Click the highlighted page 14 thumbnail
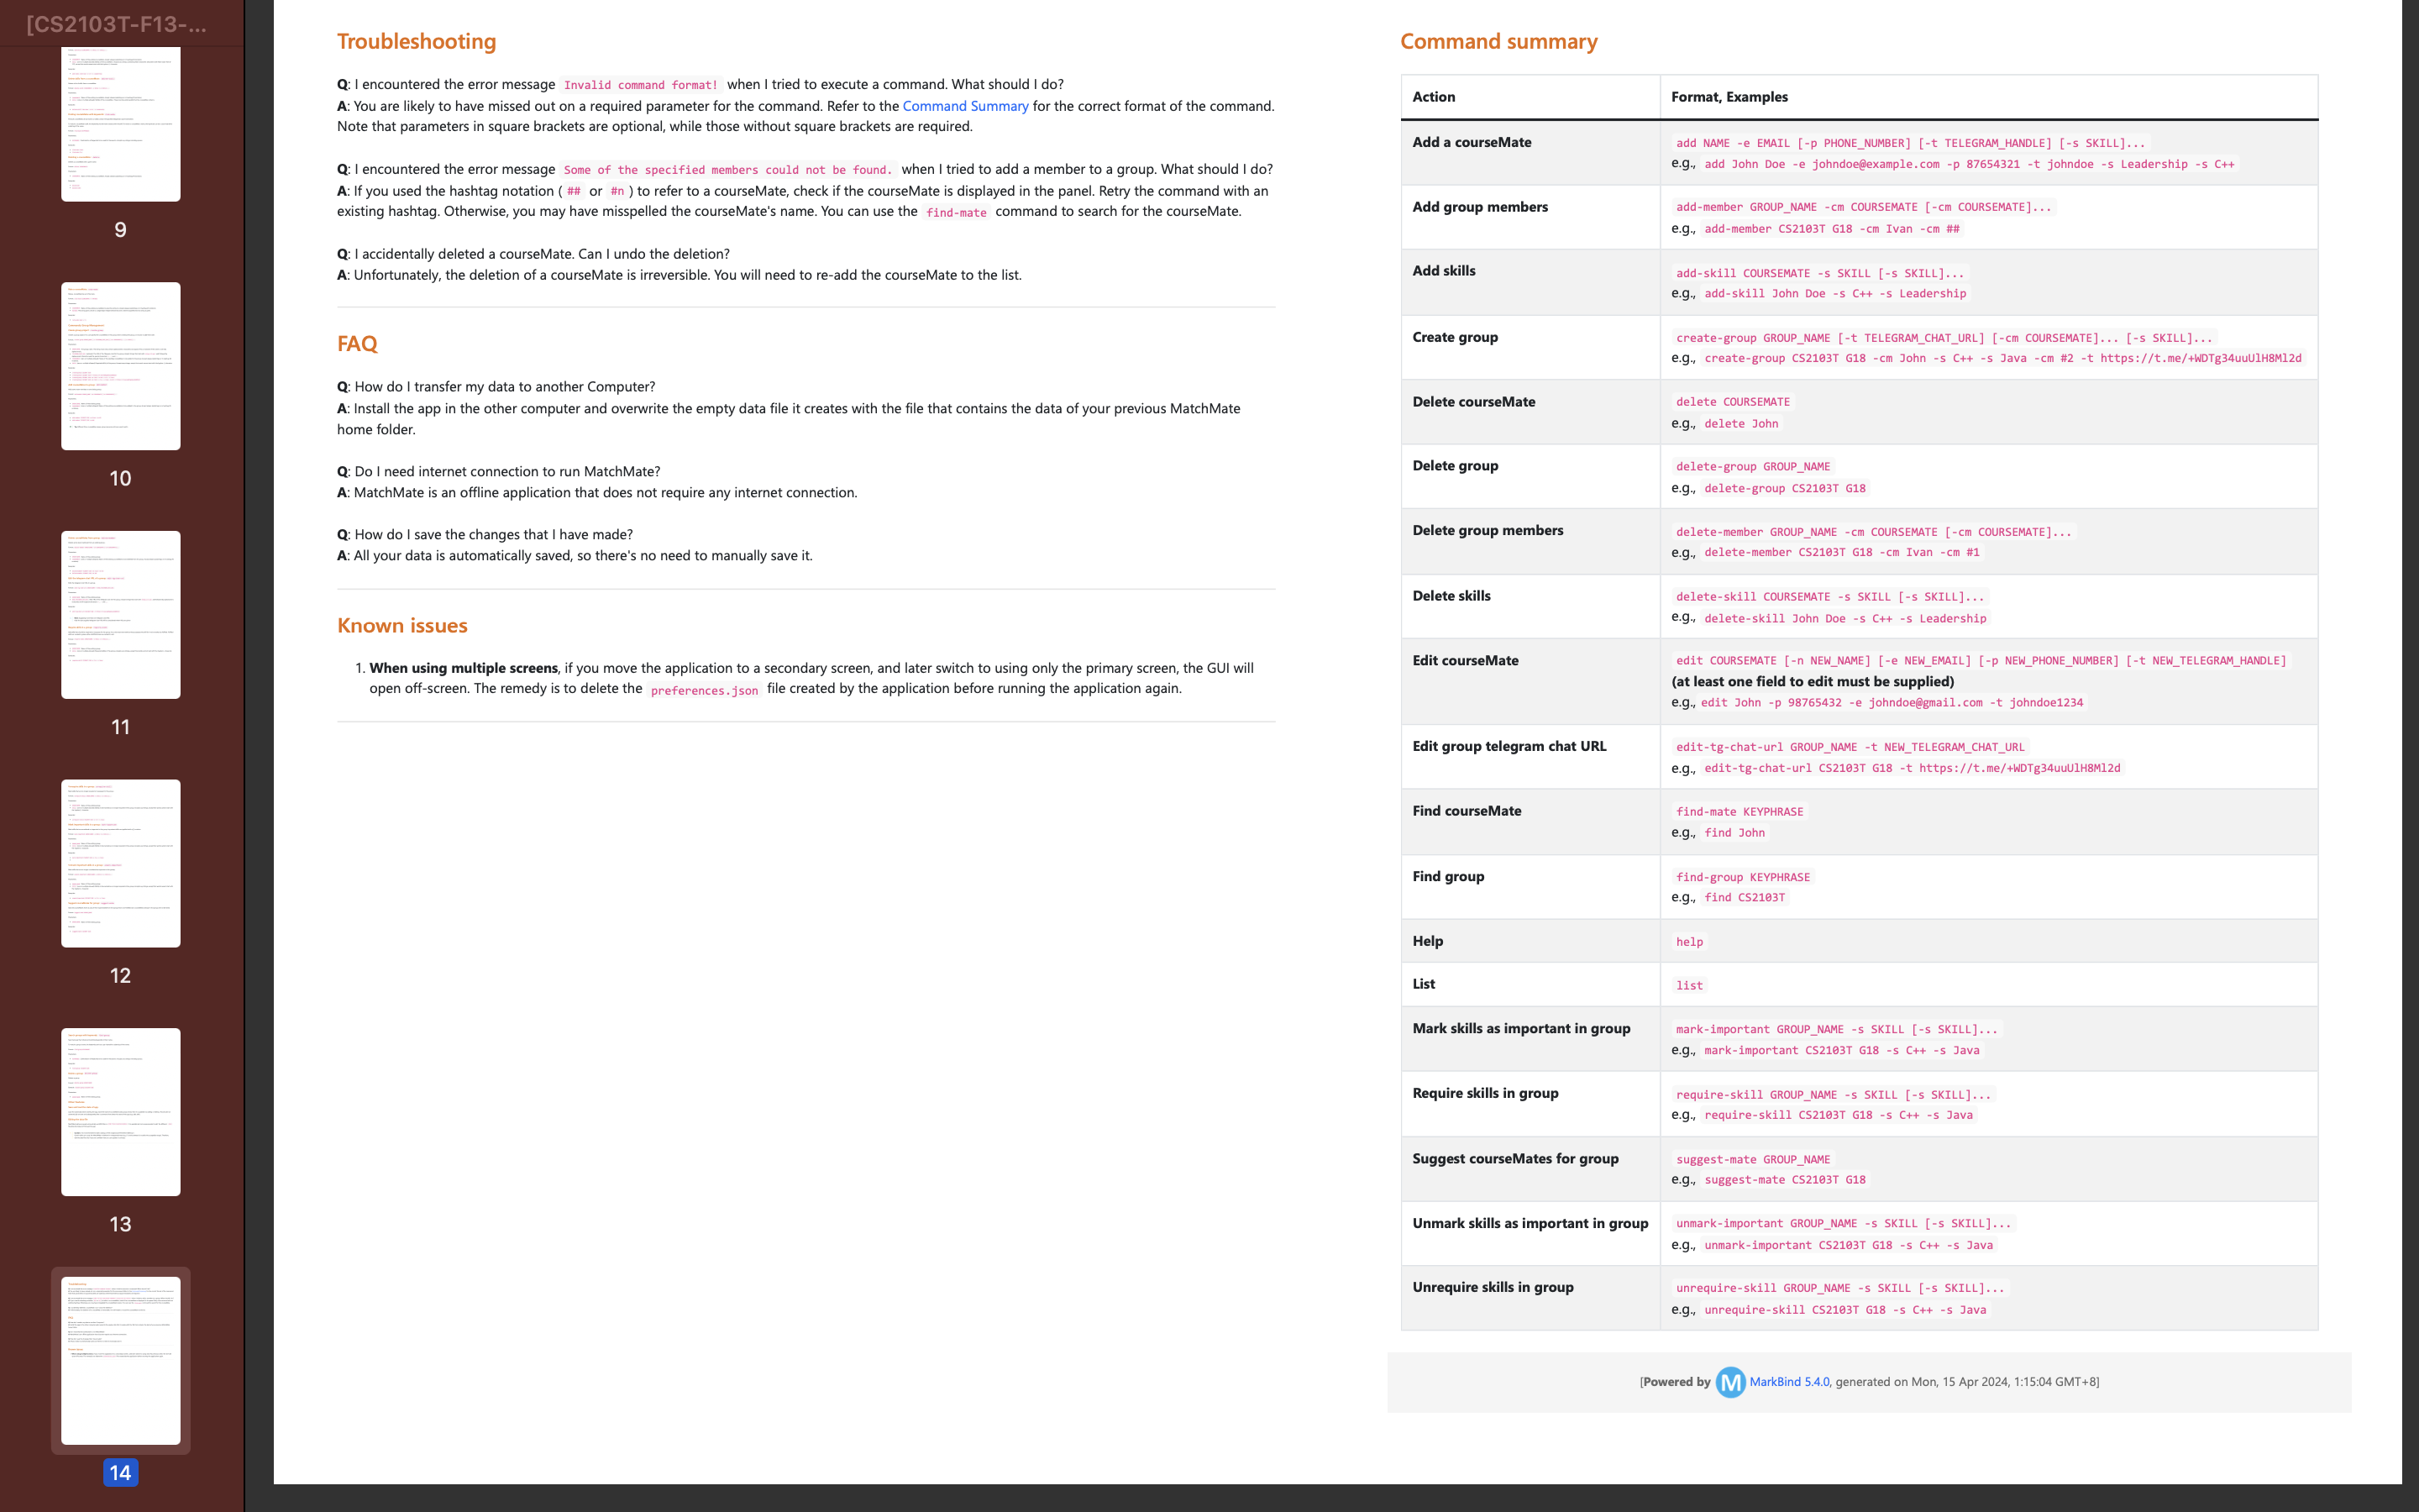 (x=120, y=1359)
